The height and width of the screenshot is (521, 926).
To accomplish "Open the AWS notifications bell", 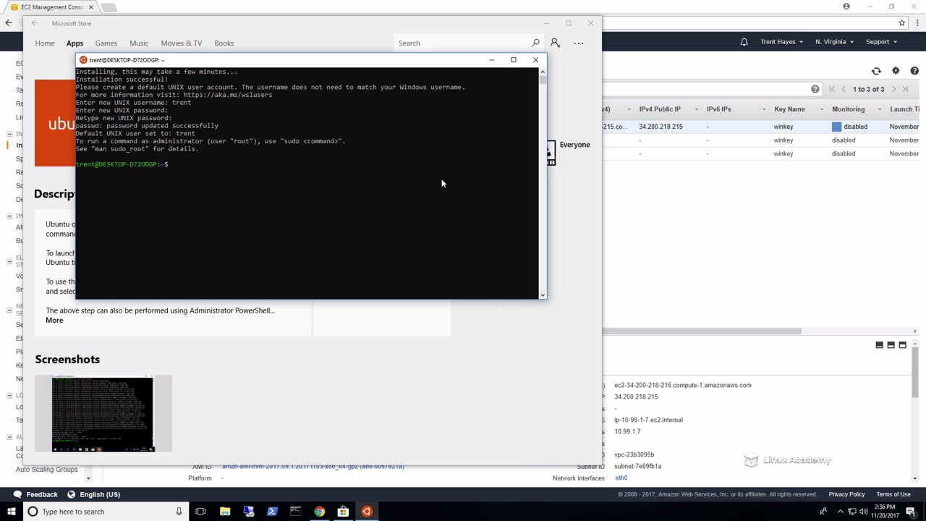I will point(744,42).
